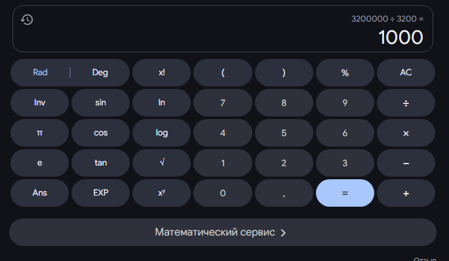Switch angle mode to Rad
The height and width of the screenshot is (261, 449).
40,73
